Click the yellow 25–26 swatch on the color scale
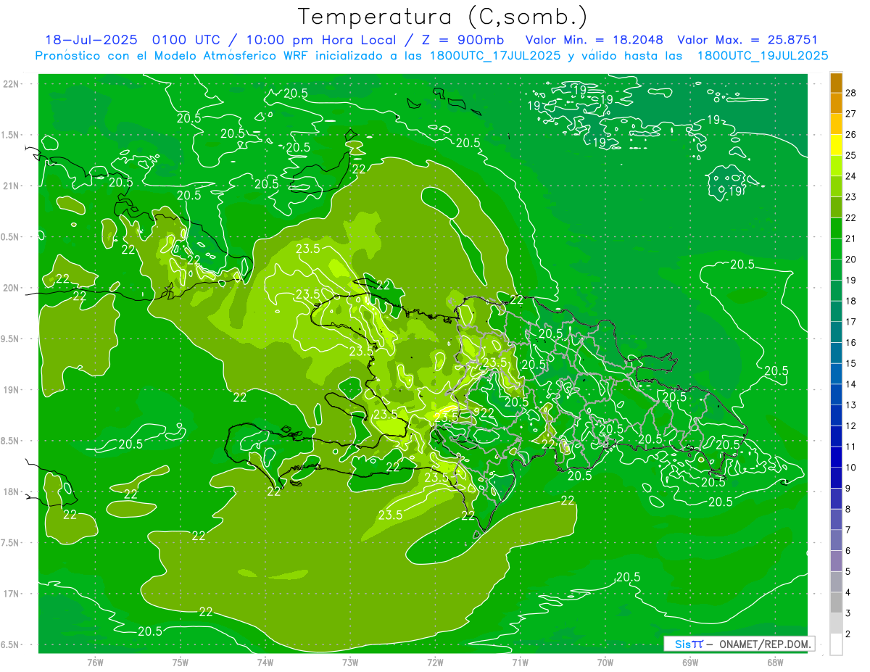Screen dimensions: 870x672 click(x=836, y=145)
